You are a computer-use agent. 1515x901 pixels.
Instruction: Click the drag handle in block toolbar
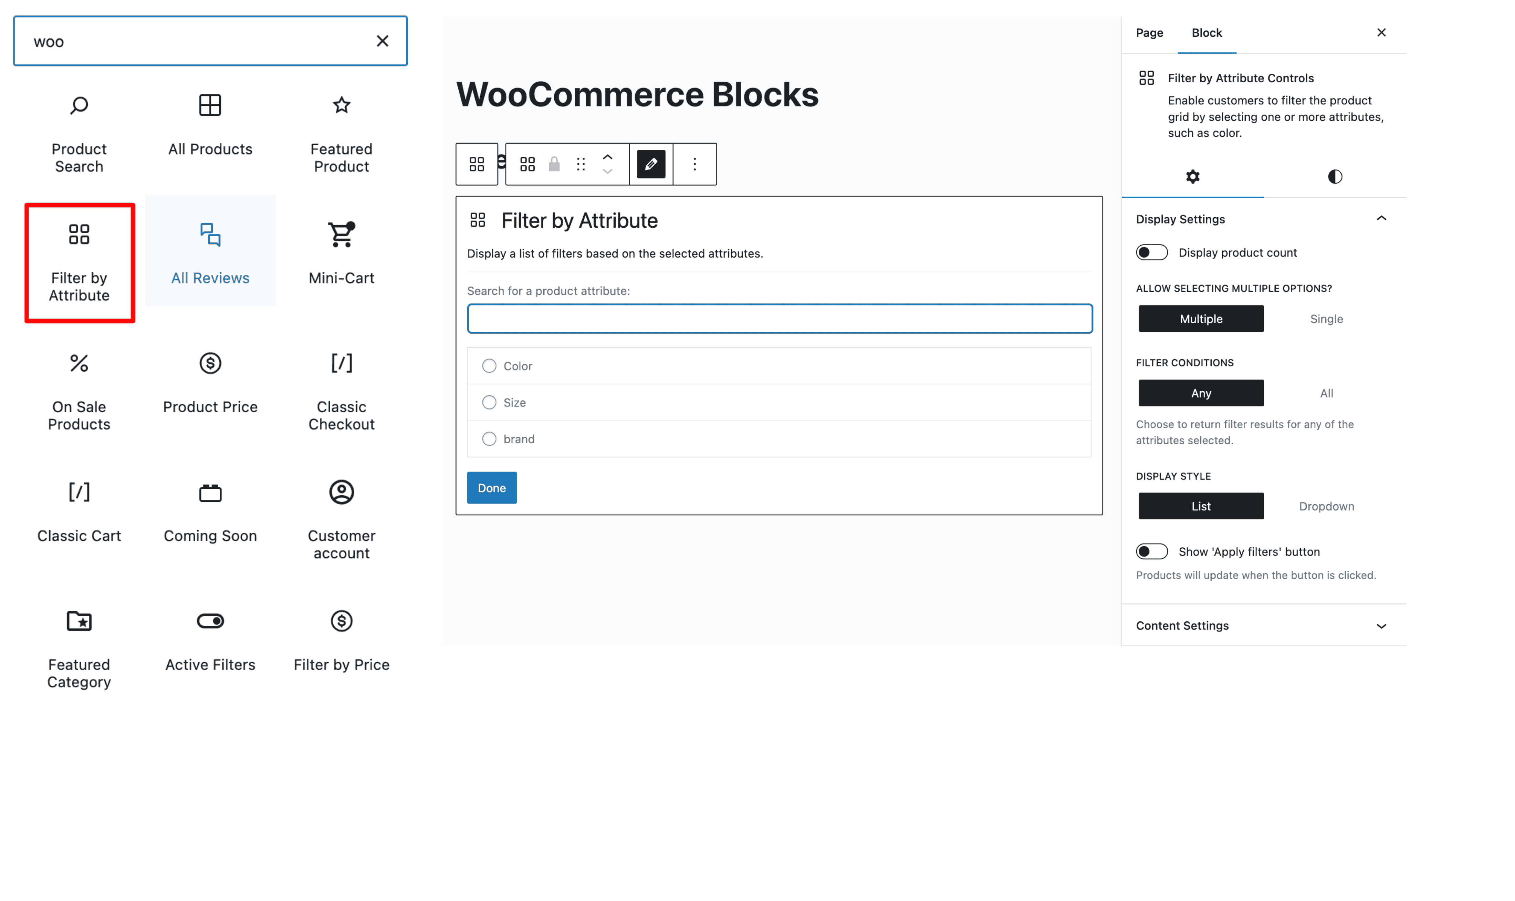coord(580,164)
